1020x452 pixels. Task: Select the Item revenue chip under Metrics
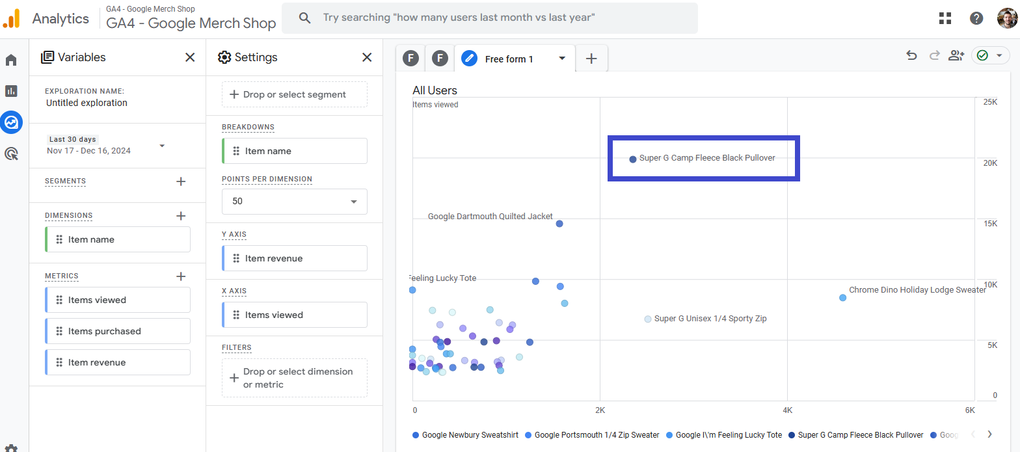click(x=118, y=362)
